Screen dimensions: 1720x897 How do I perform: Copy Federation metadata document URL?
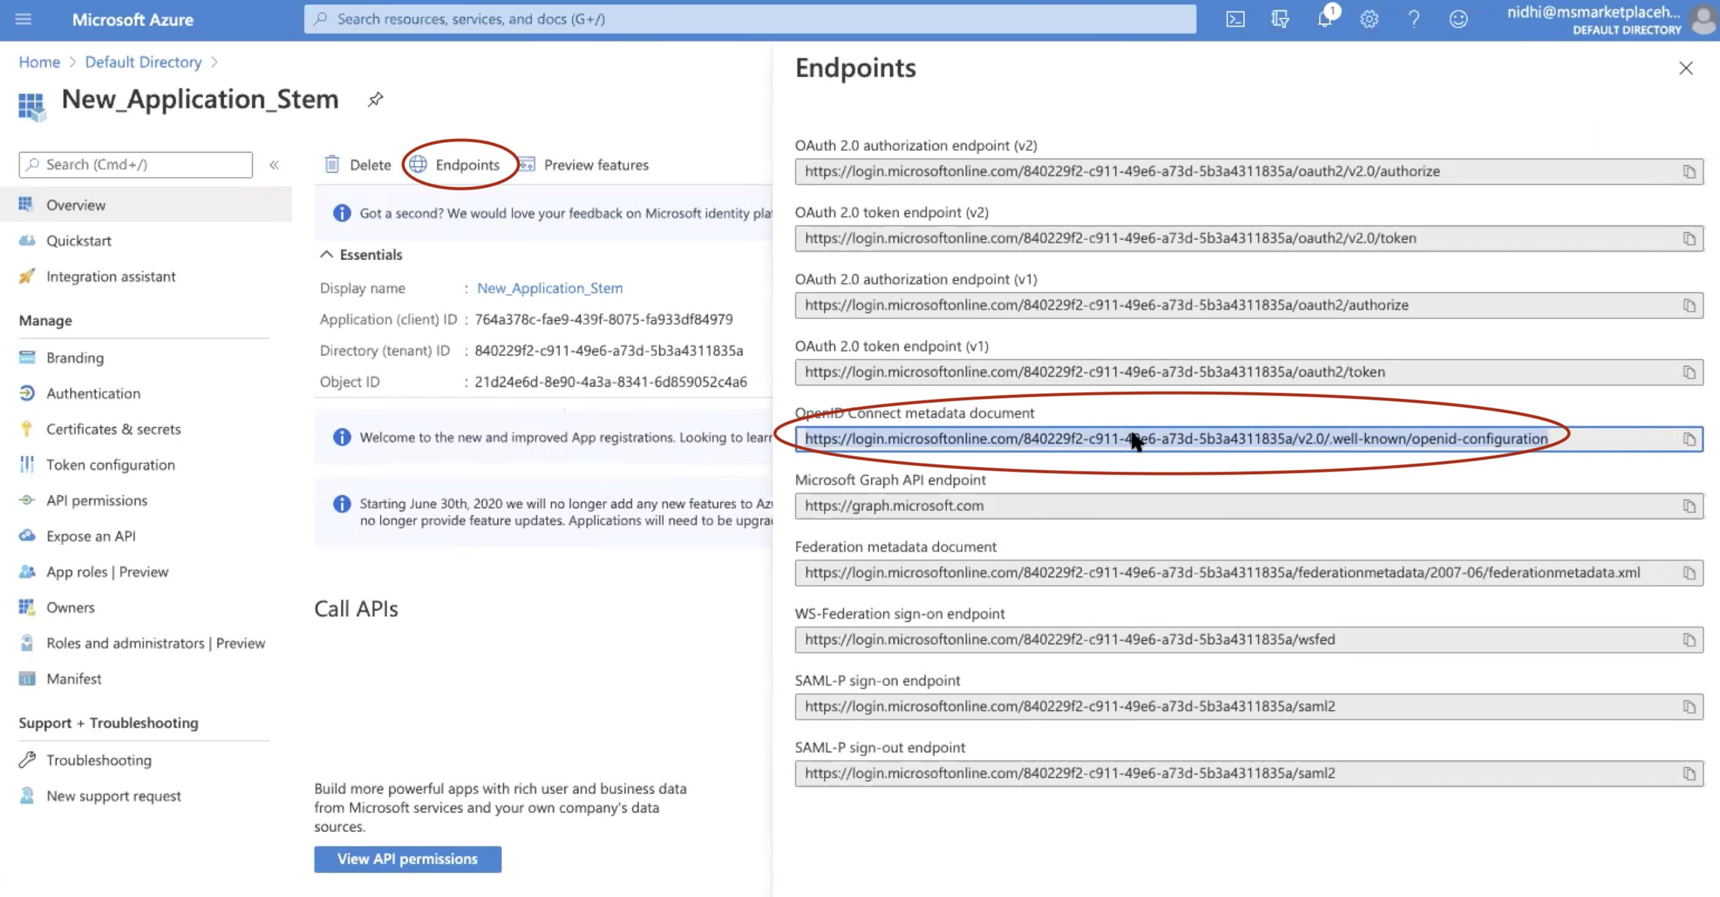1688,572
